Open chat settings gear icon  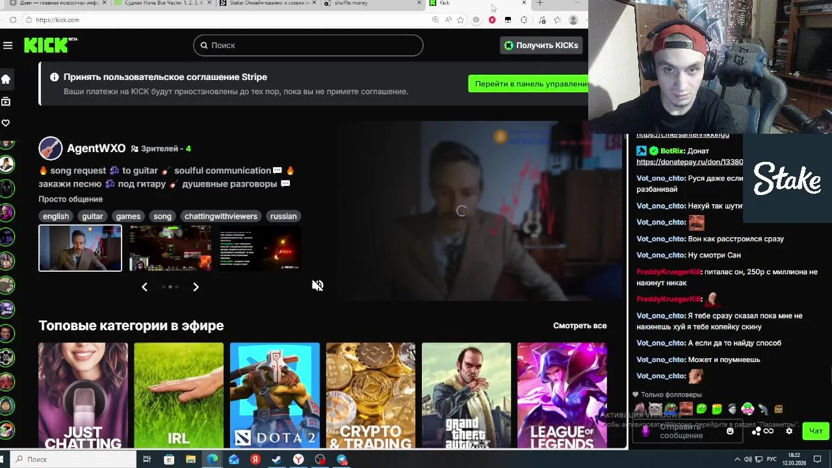tap(789, 431)
